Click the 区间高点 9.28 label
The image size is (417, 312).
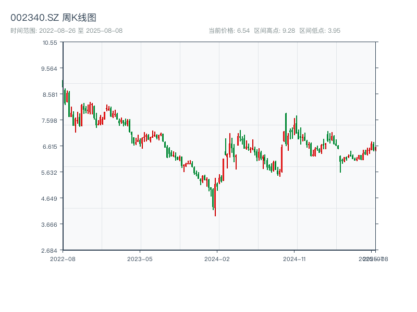[274, 31]
